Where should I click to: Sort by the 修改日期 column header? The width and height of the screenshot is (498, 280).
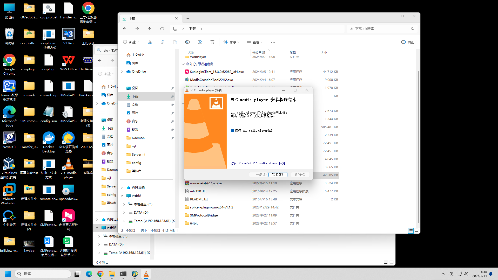(269, 53)
